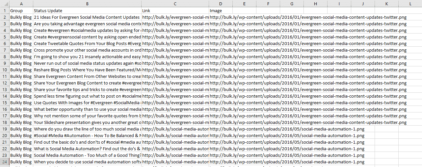Select column D header
This screenshot has width=422, height=167.
(x=221, y=4)
